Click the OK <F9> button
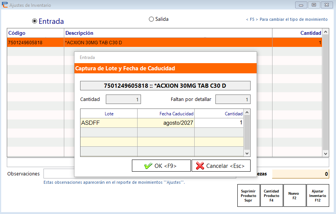 [x=161, y=166]
